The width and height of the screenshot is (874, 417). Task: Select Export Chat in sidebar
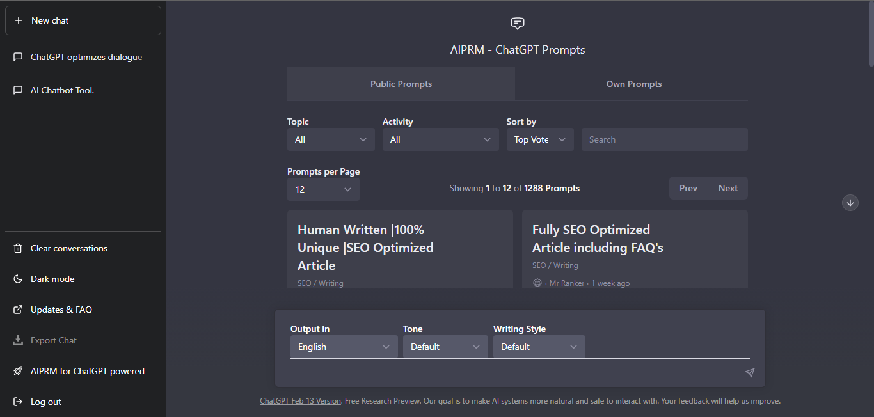83,340
